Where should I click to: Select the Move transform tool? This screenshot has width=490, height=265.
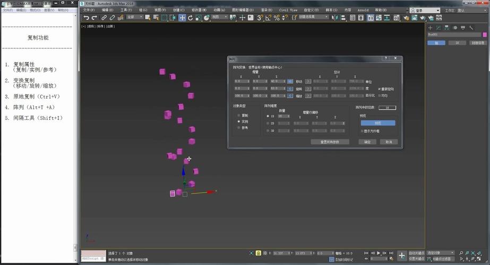[x=182, y=17]
